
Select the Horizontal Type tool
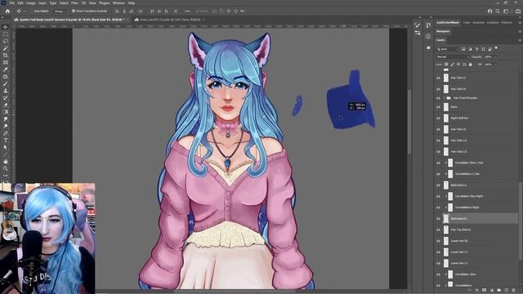click(x=6, y=140)
